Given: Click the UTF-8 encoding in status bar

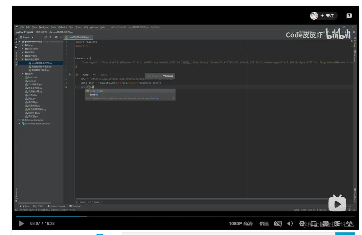Looking at the screenshot, I should pyautogui.click(x=311, y=210).
